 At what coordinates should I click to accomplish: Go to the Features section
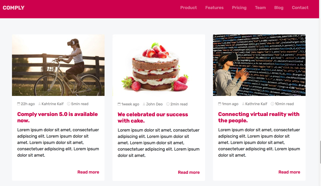(x=214, y=8)
